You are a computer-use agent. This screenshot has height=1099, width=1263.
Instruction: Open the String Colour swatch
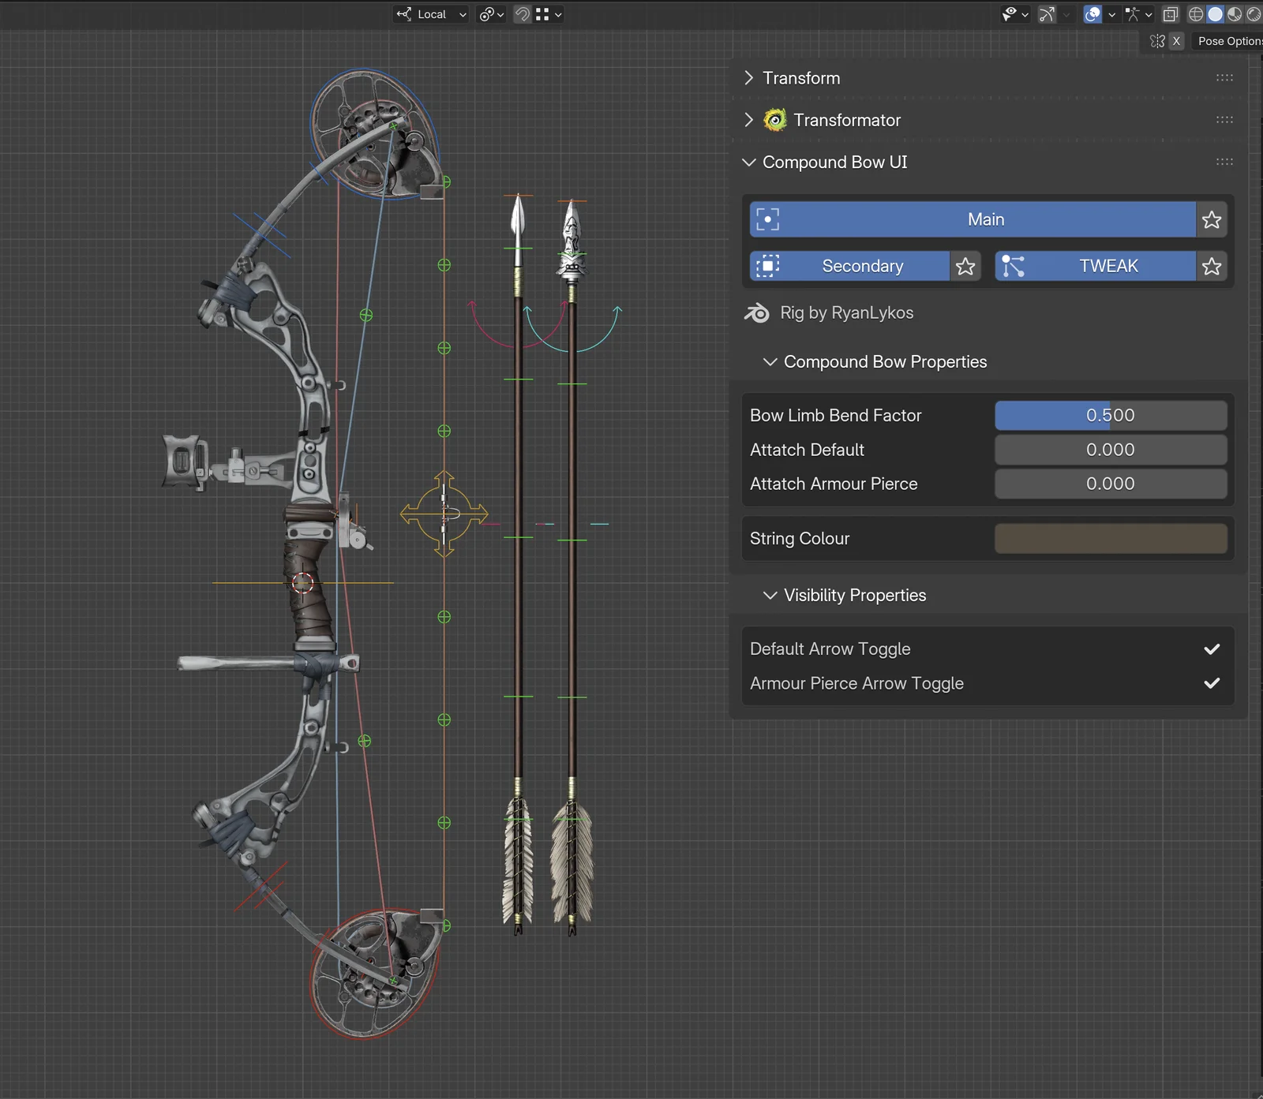[x=1110, y=538]
